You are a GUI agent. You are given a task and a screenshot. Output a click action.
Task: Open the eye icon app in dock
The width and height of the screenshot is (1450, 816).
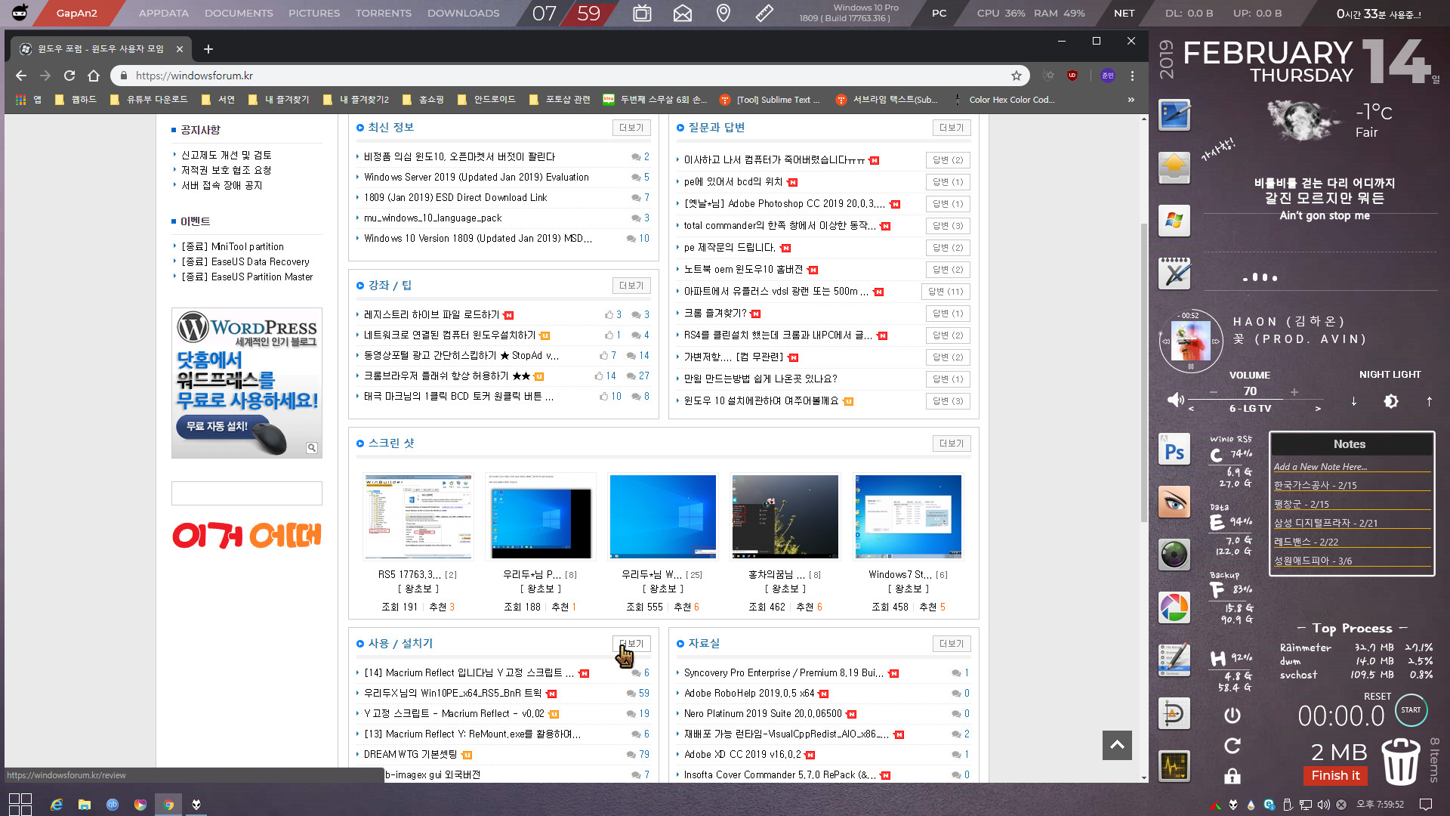[1174, 502]
